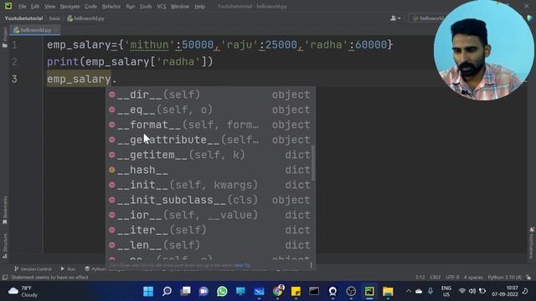Toggle tool window quick access icon in status bar
The width and height of the screenshot is (536, 301).
[x=5, y=278]
